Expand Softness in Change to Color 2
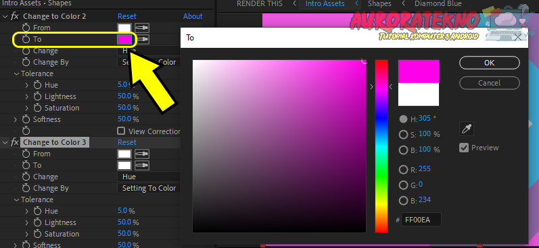The height and width of the screenshot is (248, 539). (15, 119)
